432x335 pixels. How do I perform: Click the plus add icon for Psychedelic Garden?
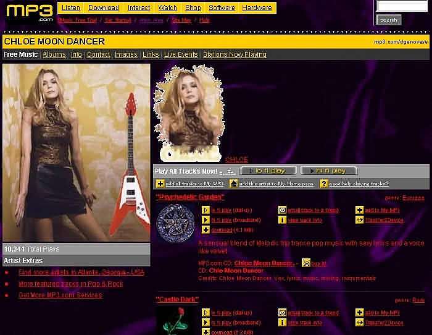click(360, 210)
